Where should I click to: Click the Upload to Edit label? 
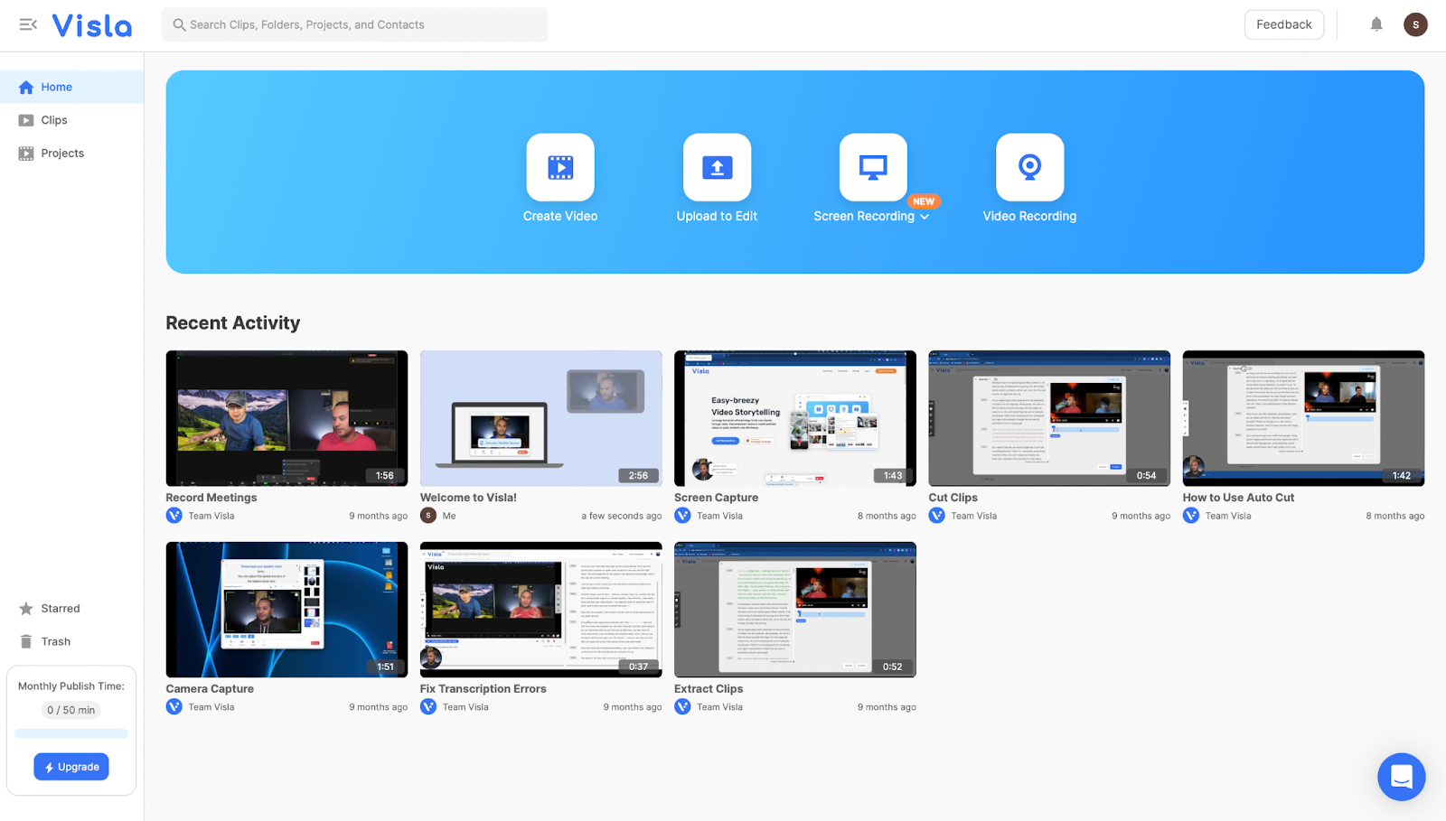(x=717, y=217)
